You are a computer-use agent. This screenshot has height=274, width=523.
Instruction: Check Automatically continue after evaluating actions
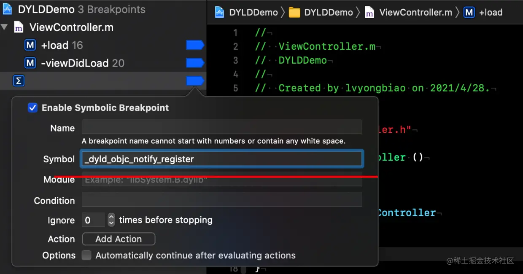tap(86, 255)
